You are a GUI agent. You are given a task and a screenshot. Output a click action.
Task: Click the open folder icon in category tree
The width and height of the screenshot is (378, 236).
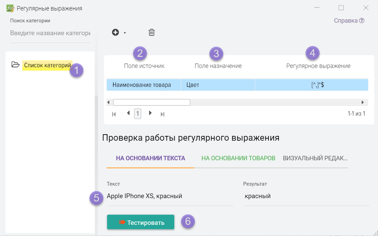(15, 65)
